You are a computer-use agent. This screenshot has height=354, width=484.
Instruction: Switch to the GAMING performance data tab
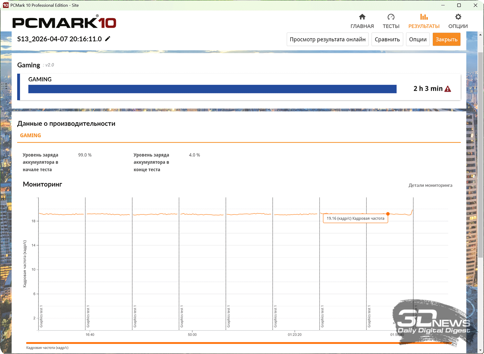pos(30,135)
